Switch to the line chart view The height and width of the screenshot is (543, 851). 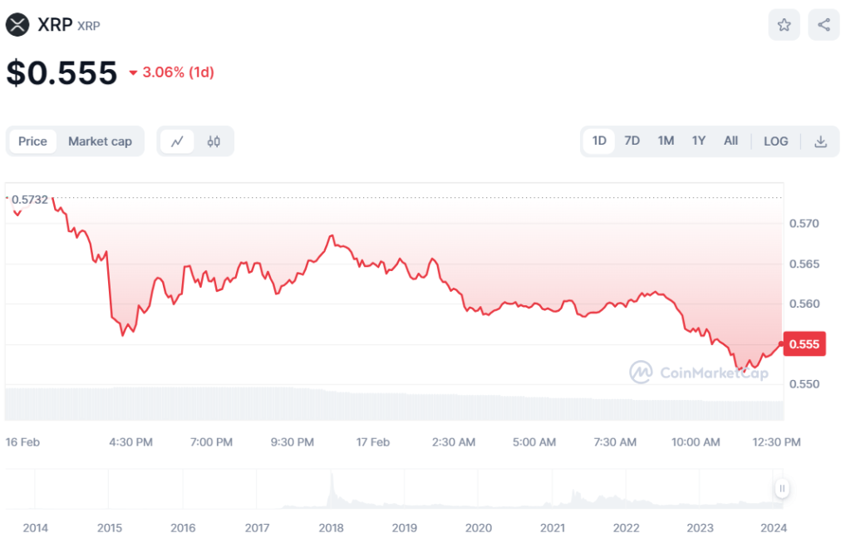[177, 141]
